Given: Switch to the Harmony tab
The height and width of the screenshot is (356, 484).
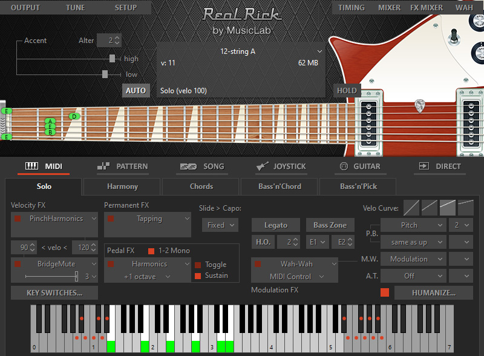Looking at the screenshot, I should point(122,186).
